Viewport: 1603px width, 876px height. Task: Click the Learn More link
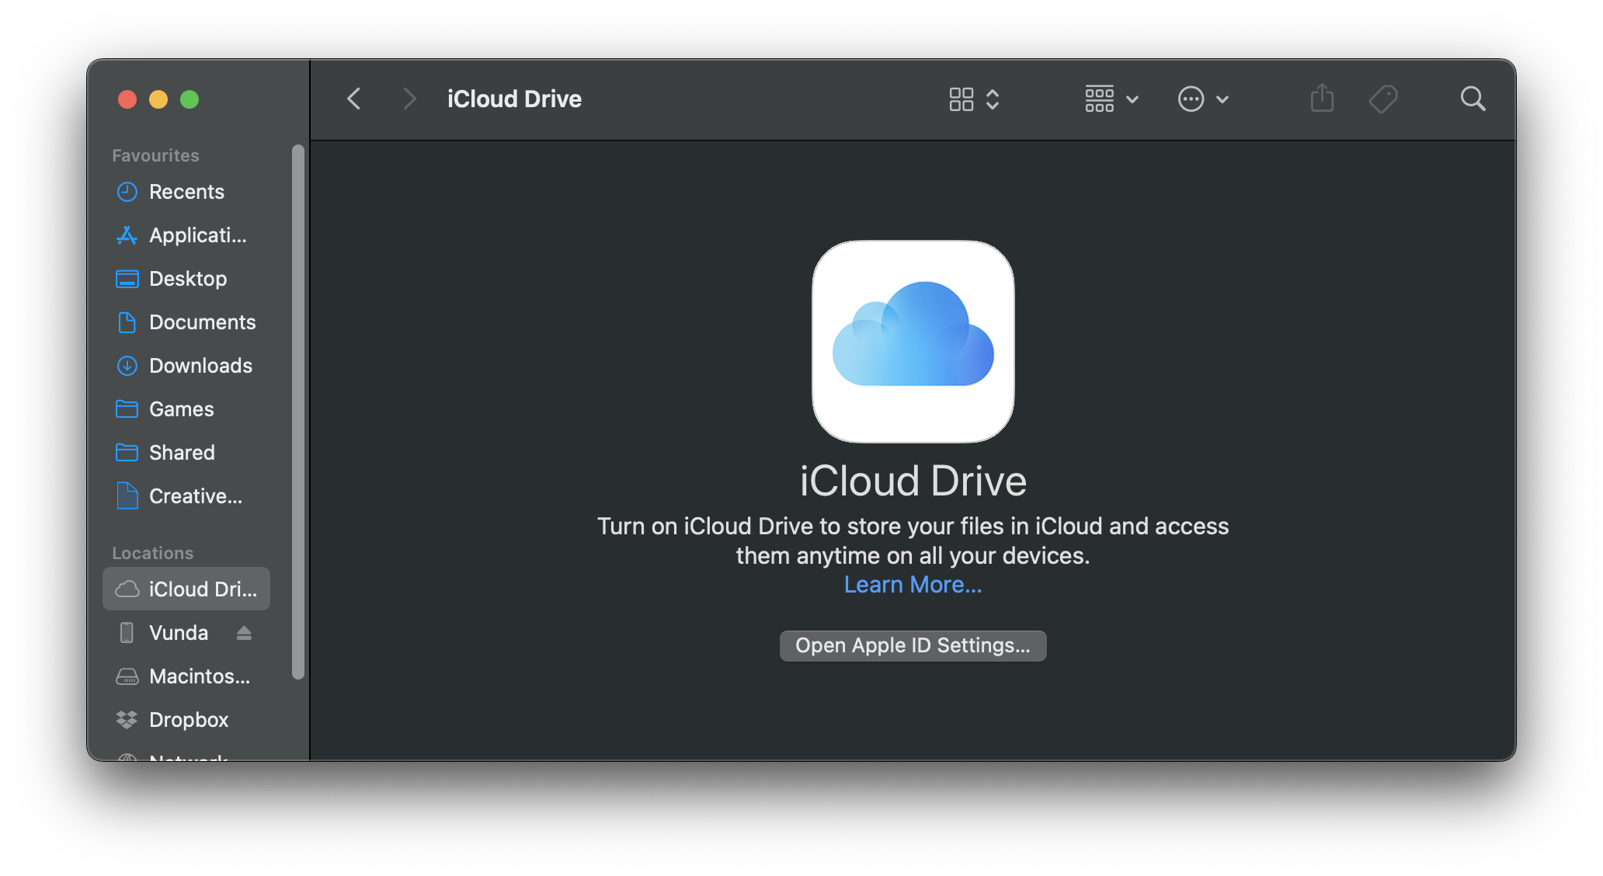click(913, 585)
